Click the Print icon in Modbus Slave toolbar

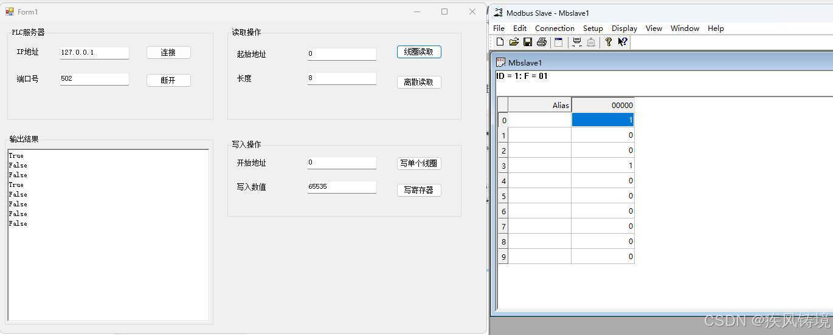[x=542, y=42]
